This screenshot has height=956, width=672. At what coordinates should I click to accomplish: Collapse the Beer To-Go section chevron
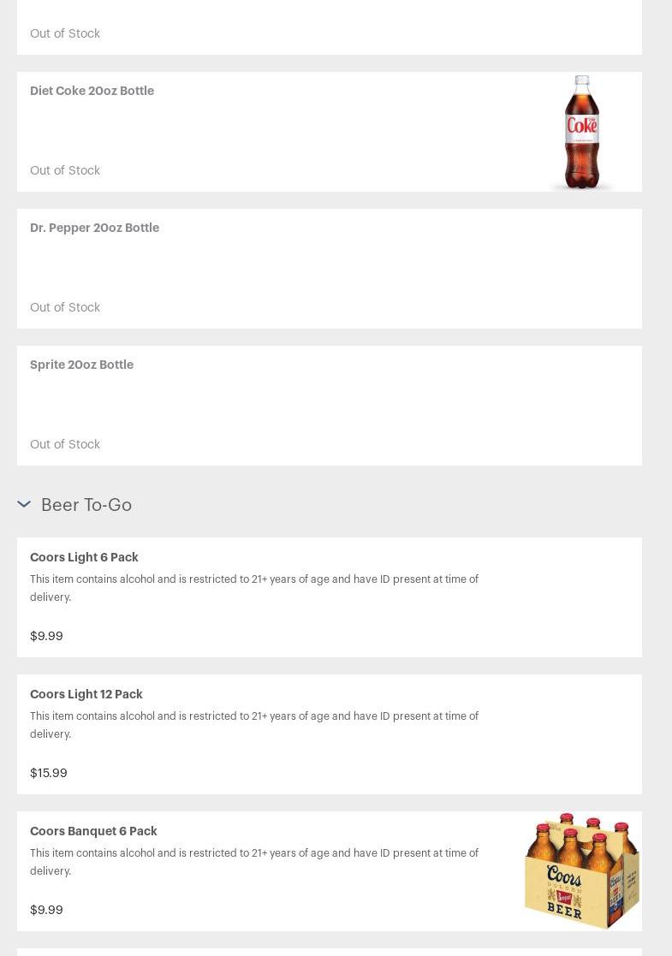[24, 504]
